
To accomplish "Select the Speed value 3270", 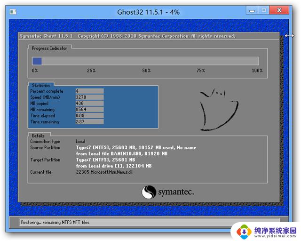I will [90, 97].
